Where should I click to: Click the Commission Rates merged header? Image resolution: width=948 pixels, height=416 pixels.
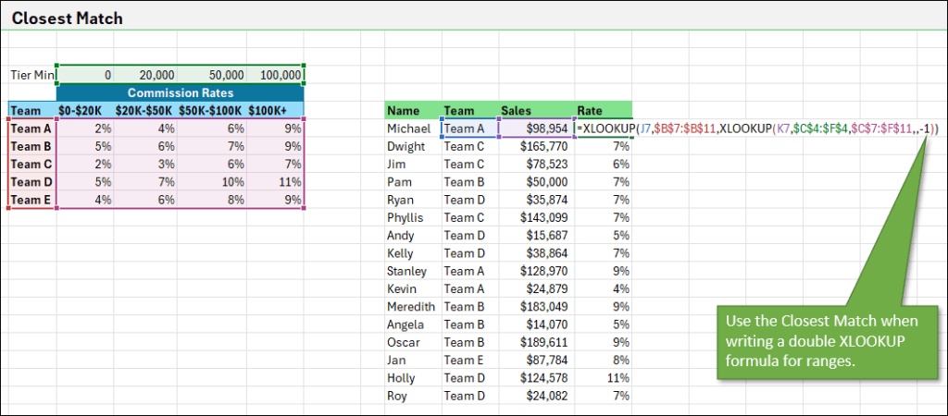click(x=180, y=92)
